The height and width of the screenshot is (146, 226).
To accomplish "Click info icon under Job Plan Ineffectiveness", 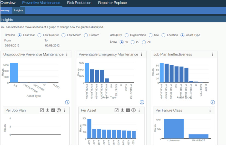I will (213, 102).
